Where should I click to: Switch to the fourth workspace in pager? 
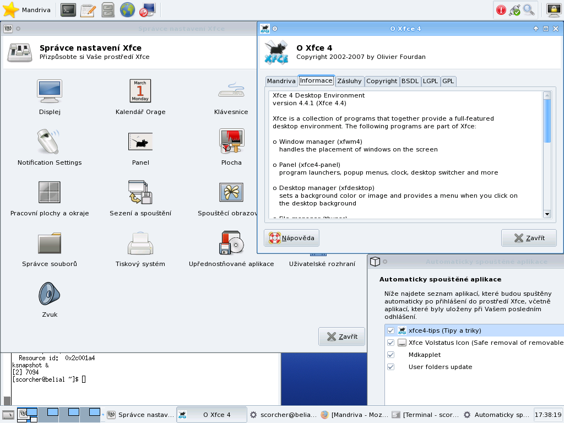[x=90, y=415]
